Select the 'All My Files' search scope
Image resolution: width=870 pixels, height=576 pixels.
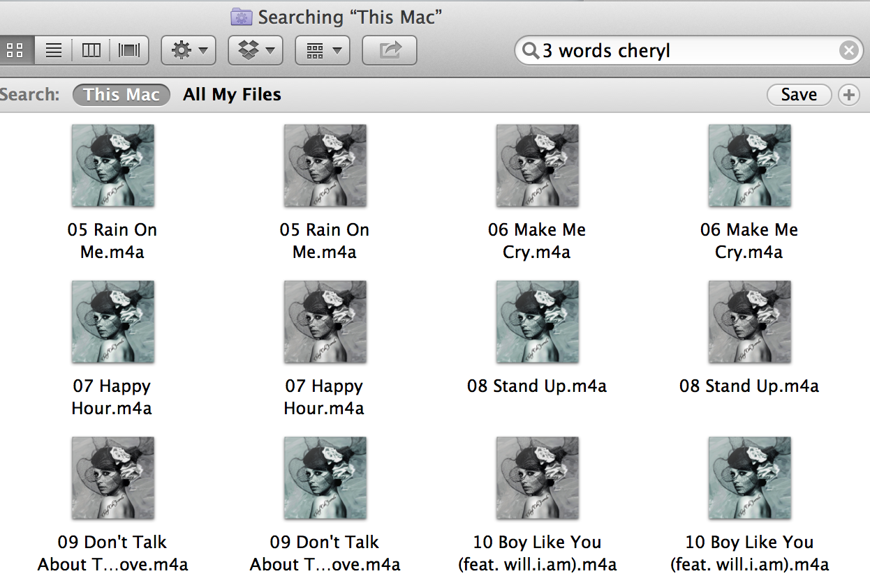232,95
